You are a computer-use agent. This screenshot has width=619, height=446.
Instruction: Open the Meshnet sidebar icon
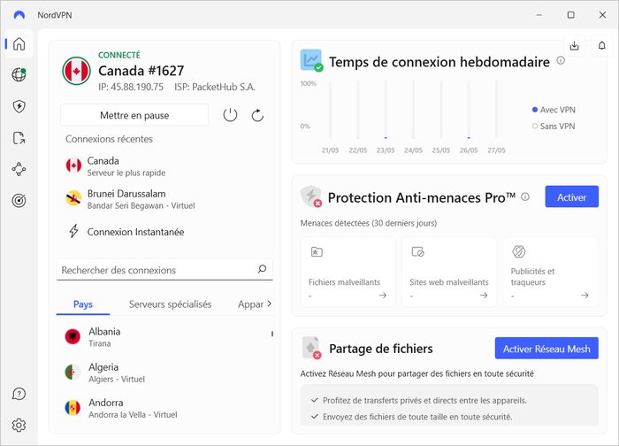[x=19, y=170]
